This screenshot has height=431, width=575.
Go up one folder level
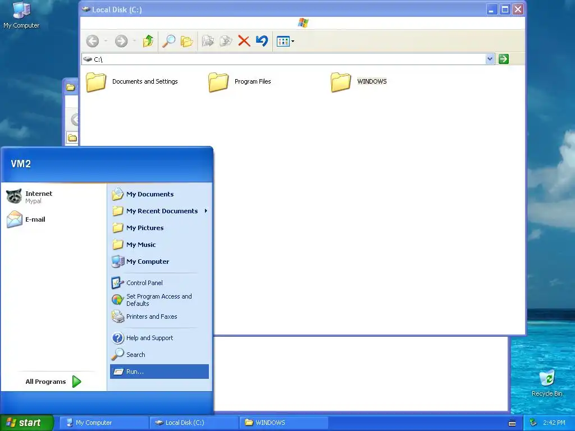[148, 41]
